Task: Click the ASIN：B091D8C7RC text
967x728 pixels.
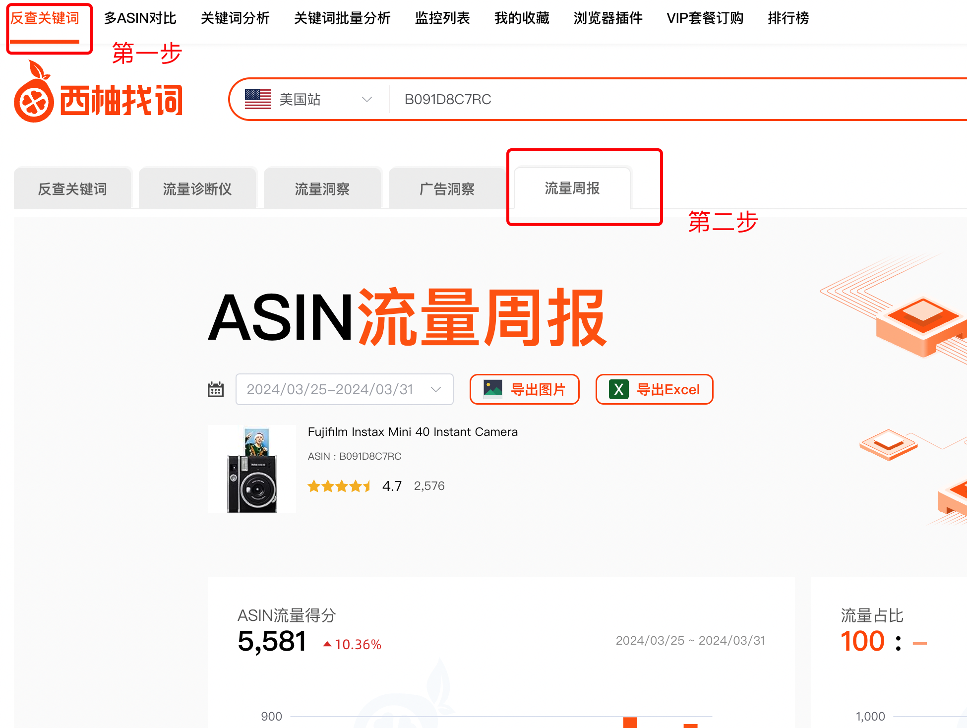Action: pyautogui.click(x=355, y=456)
